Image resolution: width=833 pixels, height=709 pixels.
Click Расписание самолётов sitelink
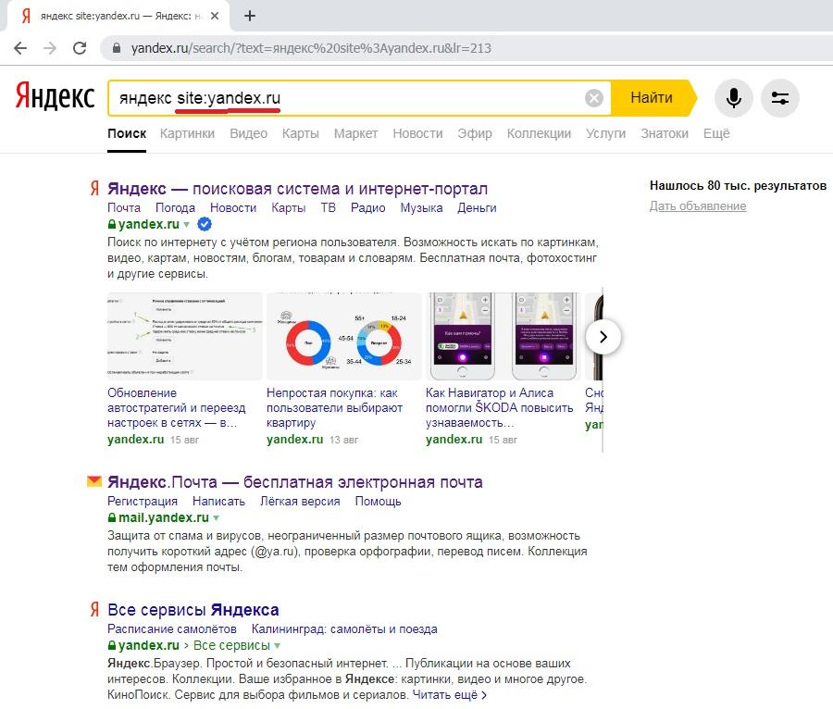point(171,628)
